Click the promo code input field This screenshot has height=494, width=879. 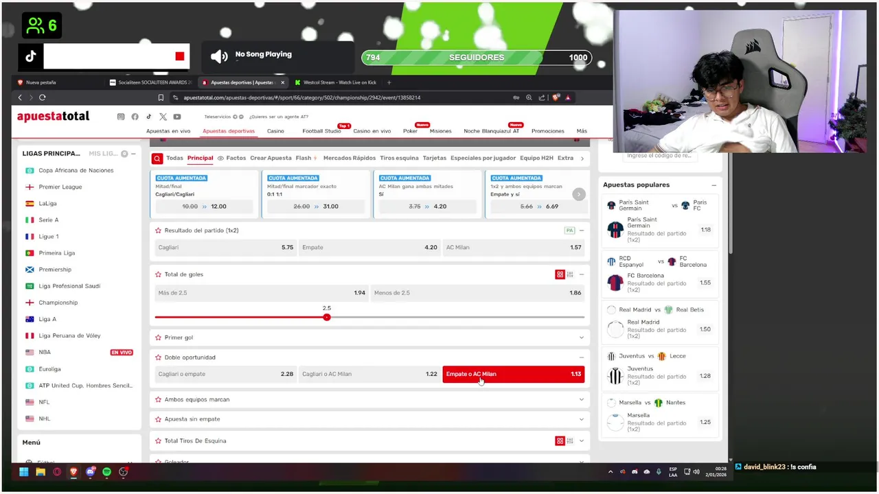click(x=659, y=156)
